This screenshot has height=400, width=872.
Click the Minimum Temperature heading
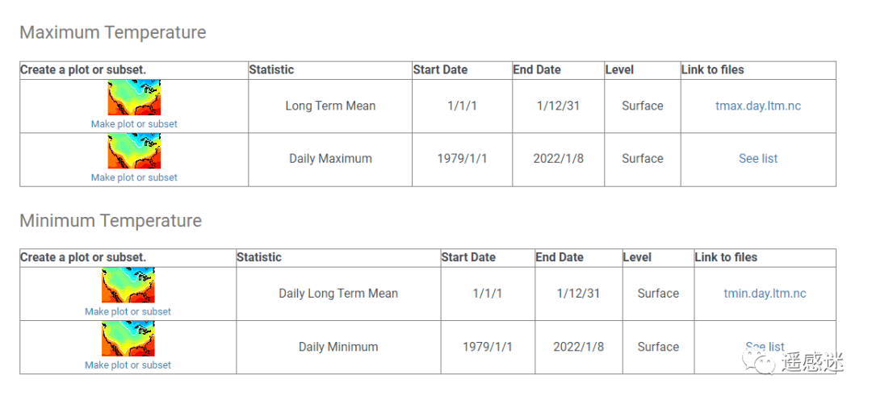coord(111,221)
